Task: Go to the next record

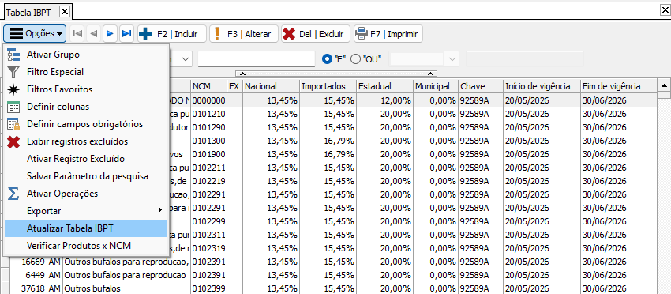Action: [x=110, y=33]
